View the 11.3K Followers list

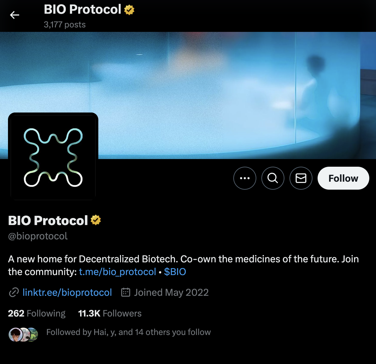[110, 313]
